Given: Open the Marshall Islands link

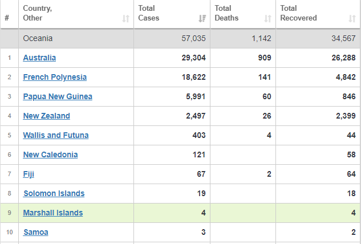Looking at the screenshot, I should tap(53, 213).
